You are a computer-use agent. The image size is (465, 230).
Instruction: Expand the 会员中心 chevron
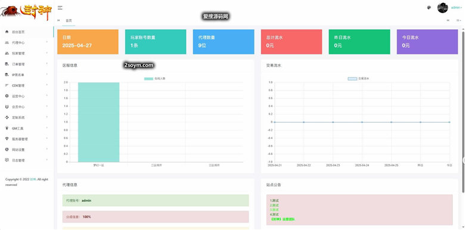coord(47,107)
